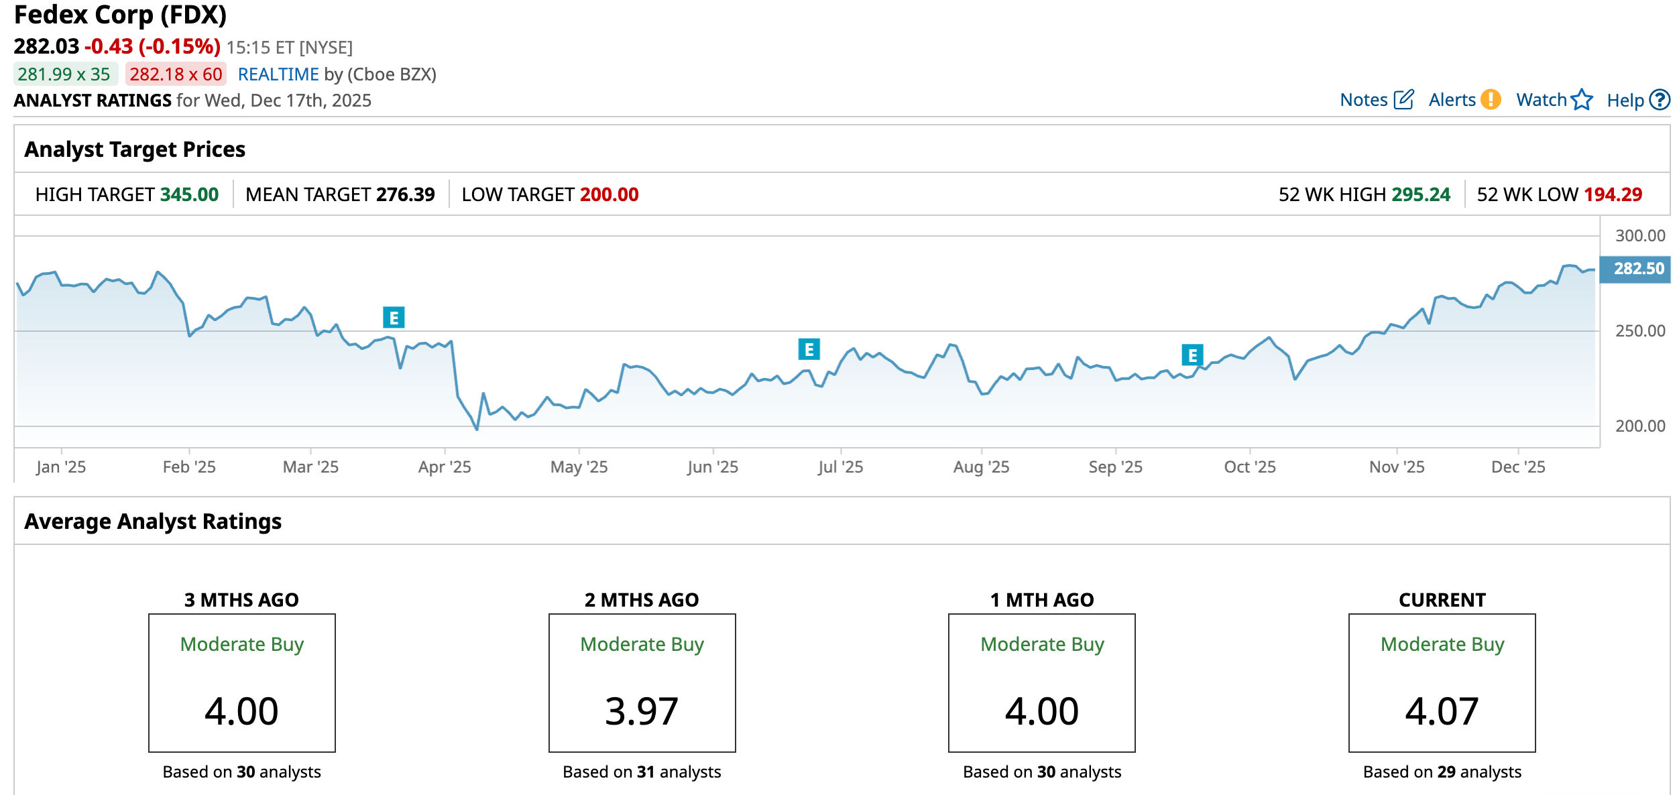This screenshot has height=795, width=1679.
Task: Open Help question mark icon
Action: click(x=1660, y=100)
